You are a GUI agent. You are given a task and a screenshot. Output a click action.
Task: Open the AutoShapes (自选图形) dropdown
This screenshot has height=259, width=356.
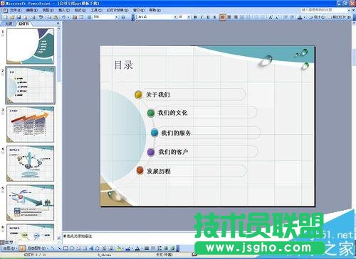38,248
